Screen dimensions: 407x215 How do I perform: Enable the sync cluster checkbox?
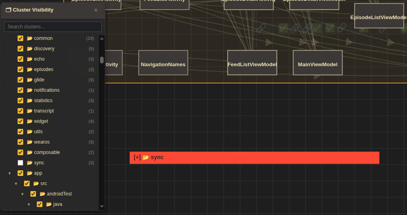[20, 163]
